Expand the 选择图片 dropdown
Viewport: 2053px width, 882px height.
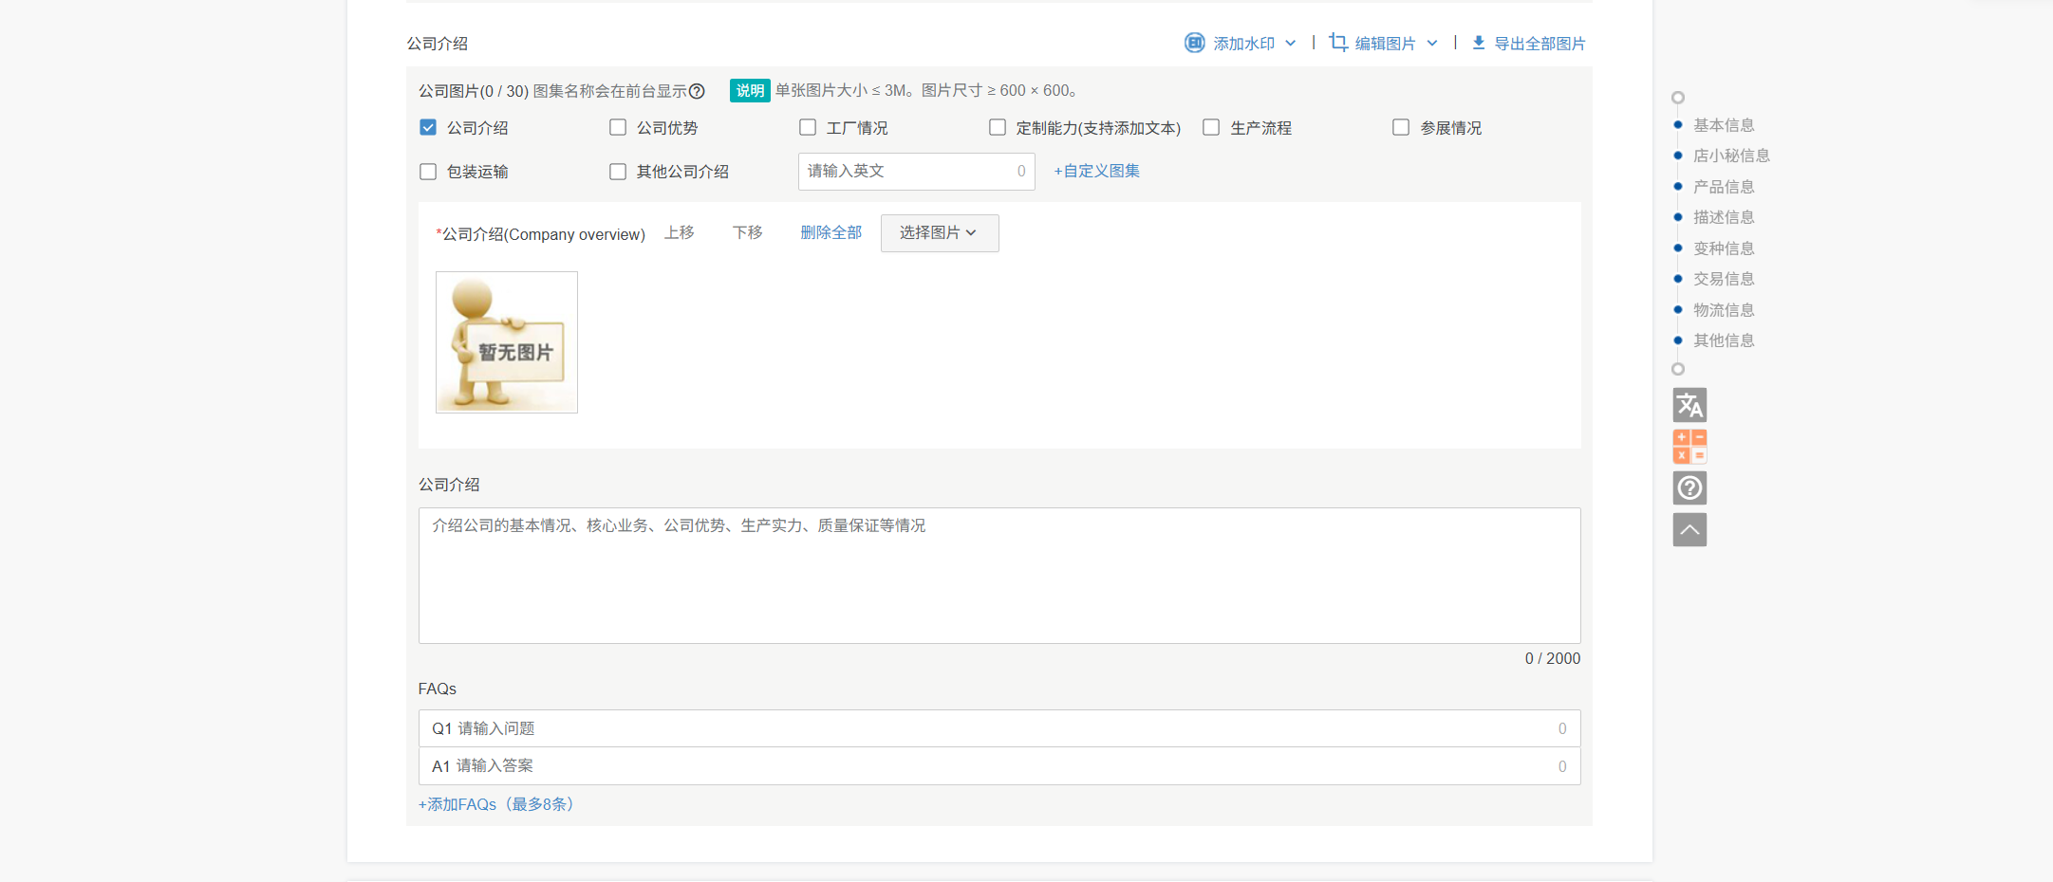pos(939,233)
